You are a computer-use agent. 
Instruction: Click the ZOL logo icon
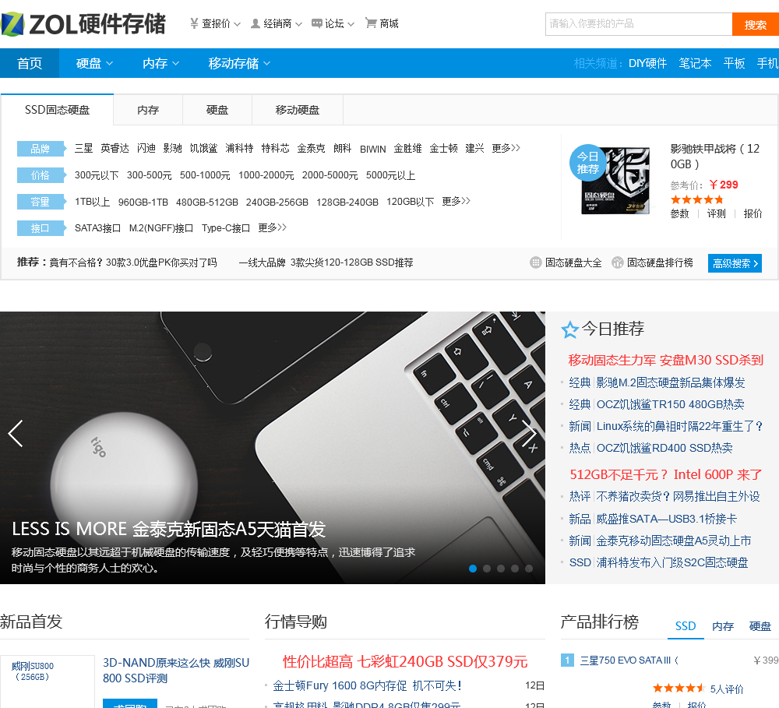(x=12, y=24)
